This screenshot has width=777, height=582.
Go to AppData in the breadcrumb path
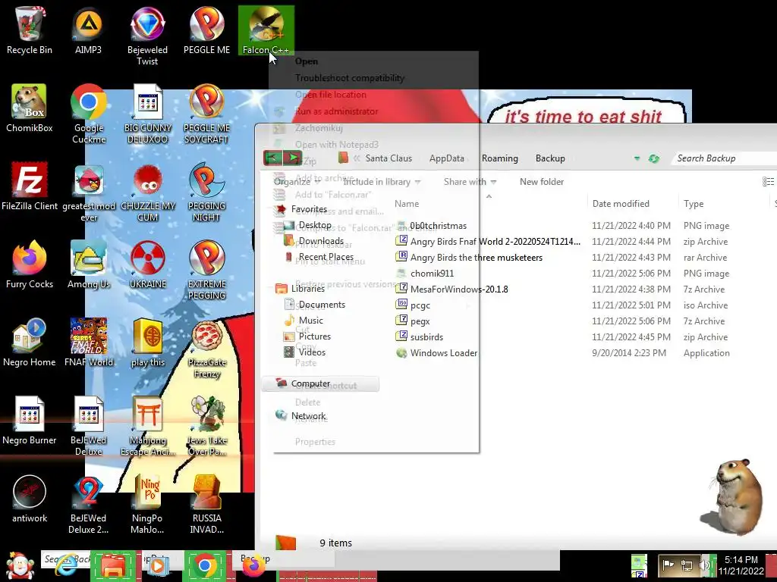click(446, 158)
